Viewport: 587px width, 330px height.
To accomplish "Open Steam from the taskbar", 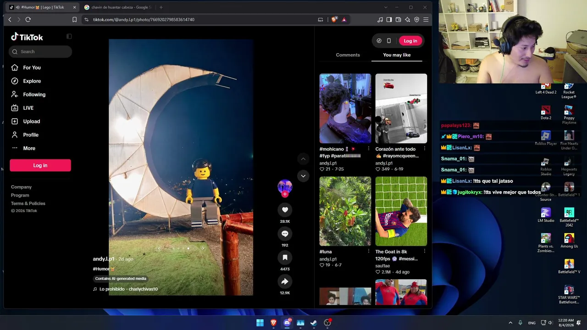I will point(314,323).
